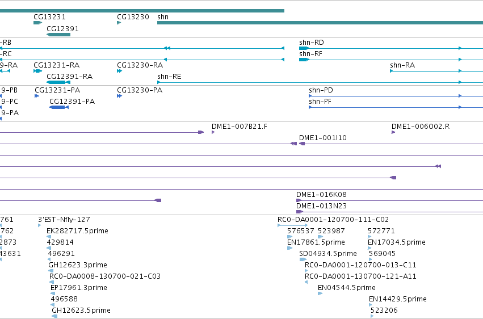Screen dimensions: 483x319
Task: Select the CG12391-PA protein glyph
Action: pos(59,107)
